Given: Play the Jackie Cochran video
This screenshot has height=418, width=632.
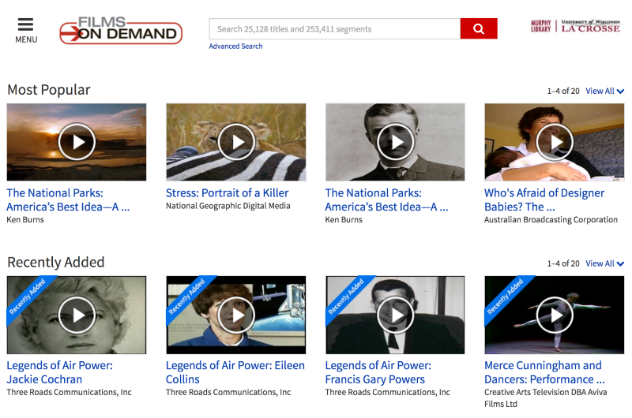Looking at the screenshot, I should 77,315.
